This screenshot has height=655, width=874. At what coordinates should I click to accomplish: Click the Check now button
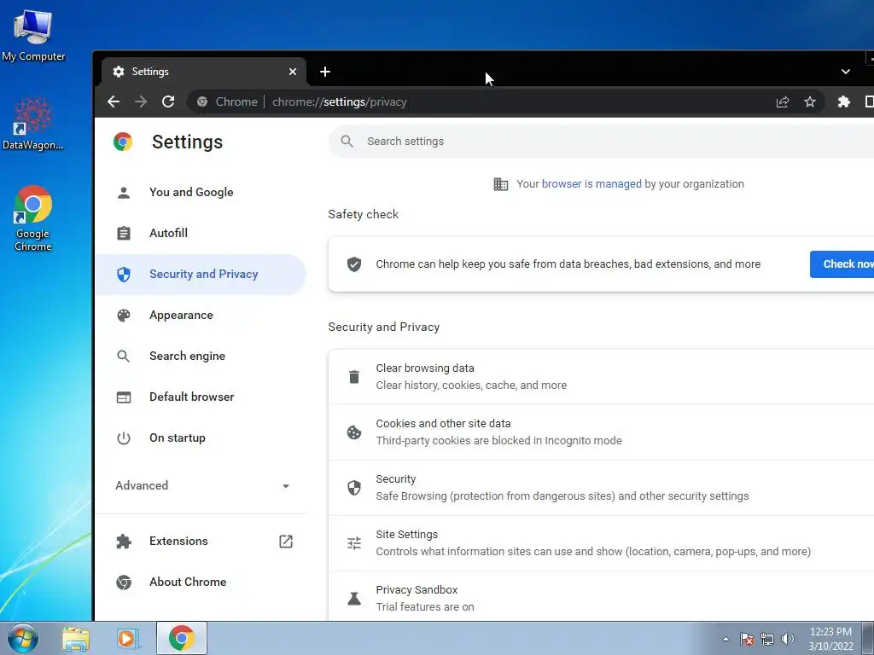point(842,264)
